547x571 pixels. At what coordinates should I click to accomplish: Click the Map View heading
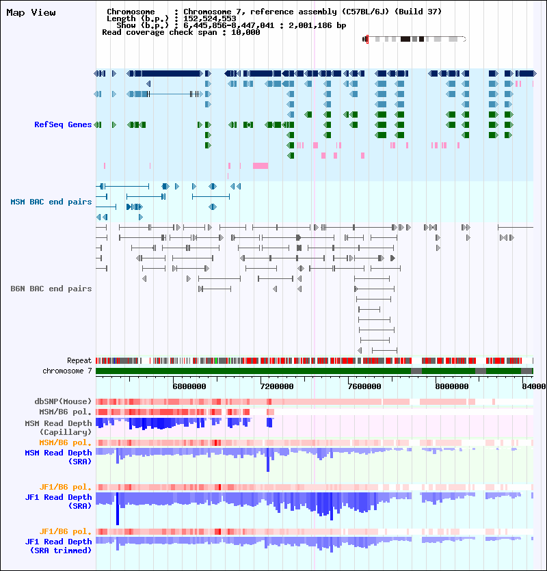pyautogui.click(x=31, y=13)
